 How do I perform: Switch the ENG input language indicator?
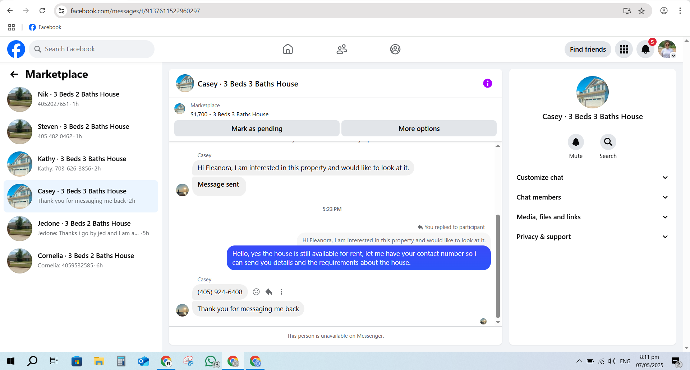click(625, 361)
